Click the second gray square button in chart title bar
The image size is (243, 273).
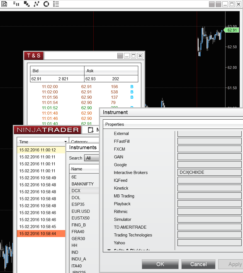pyautogui.click(x=218, y=4)
